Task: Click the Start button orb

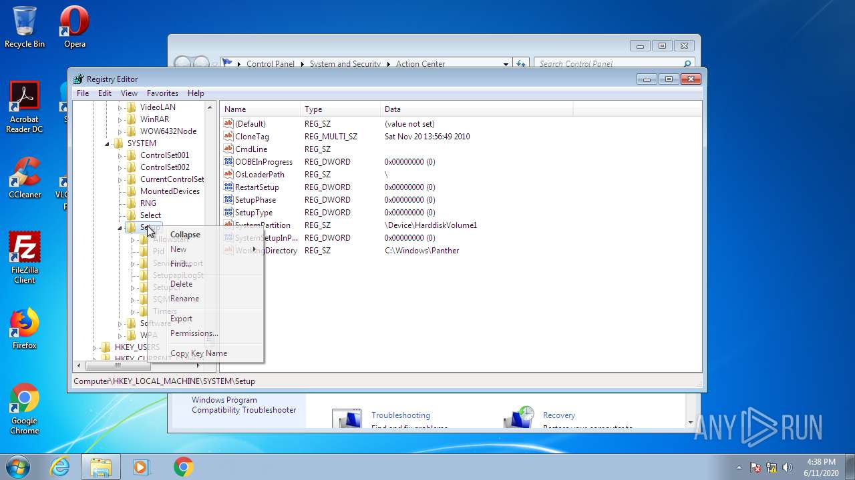Action: coord(17,467)
